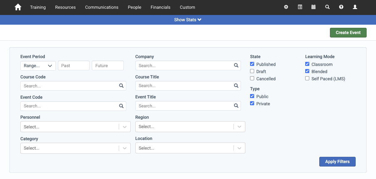Click into the Course Title search field

click(188, 86)
